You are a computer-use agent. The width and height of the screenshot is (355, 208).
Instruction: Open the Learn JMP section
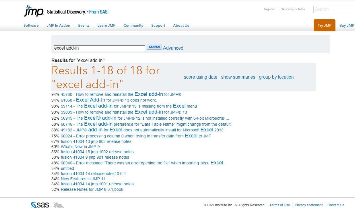tap(106, 25)
